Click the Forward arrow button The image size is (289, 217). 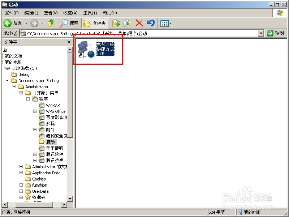34,23
